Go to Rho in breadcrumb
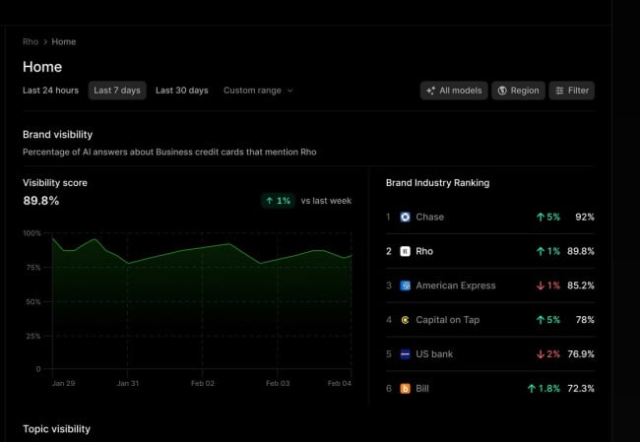This screenshot has height=442, width=640. coord(31,41)
